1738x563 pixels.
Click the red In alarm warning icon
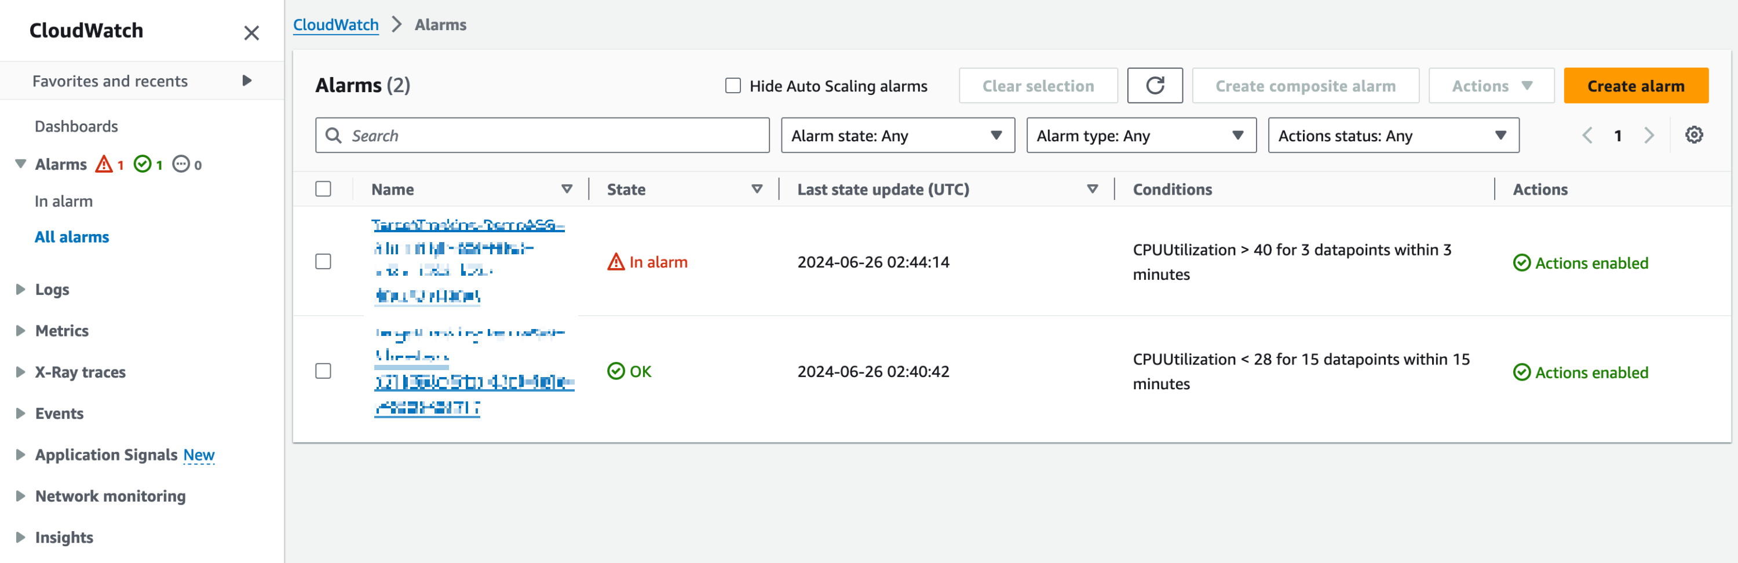point(616,262)
